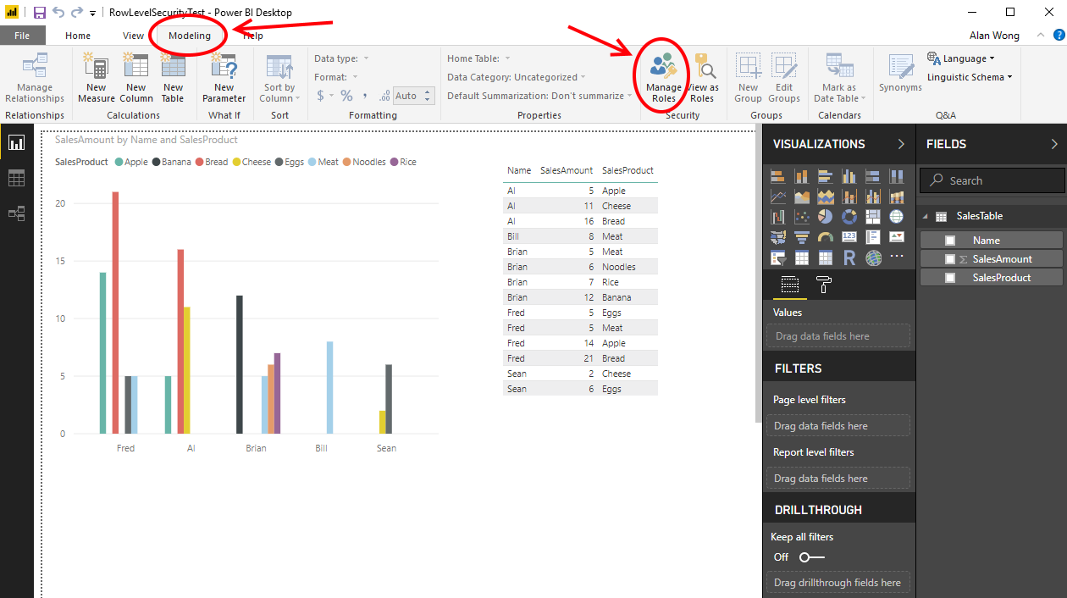Image resolution: width=1067 pixels, height=598 pixels.
Task: Create a New Measure
Action: (x=97, y=77)
